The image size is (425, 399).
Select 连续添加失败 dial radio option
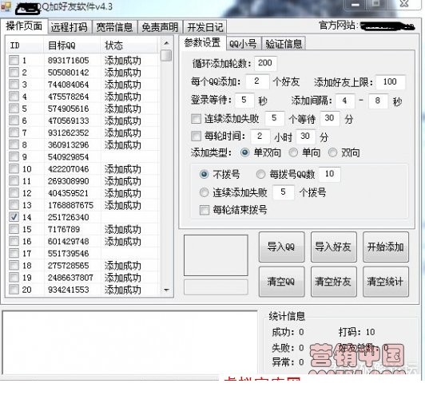pos(204,192)
